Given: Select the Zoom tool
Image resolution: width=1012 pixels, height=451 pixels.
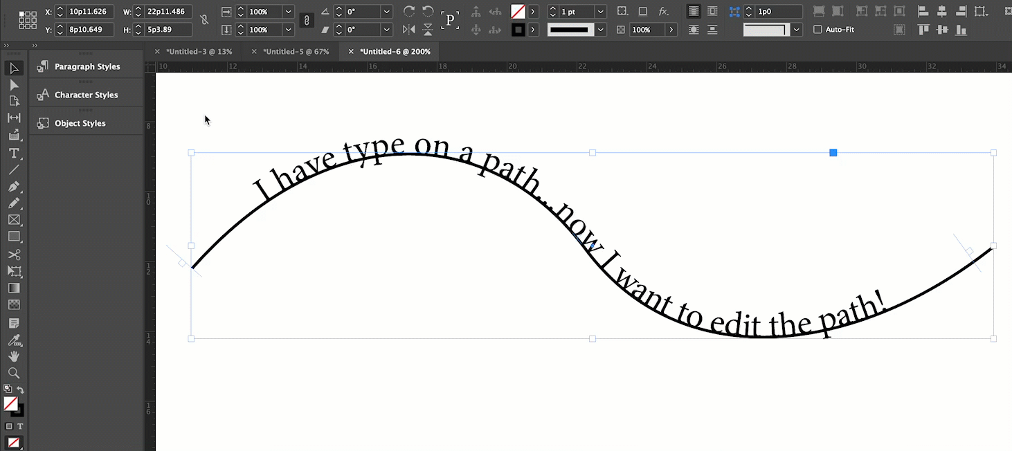Looking at the screenshot, I should click(x=14, y=373).
